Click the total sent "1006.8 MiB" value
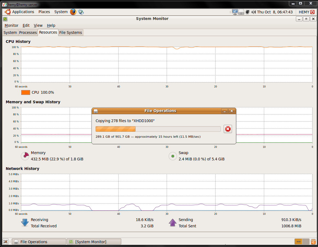The height and width of the screenshot is (247, 318). coord(291,226)
